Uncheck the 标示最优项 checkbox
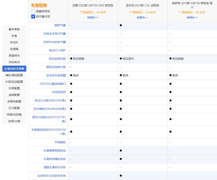Image resolution: width=217 pixels, height=180 pixels. click(33, 16)
